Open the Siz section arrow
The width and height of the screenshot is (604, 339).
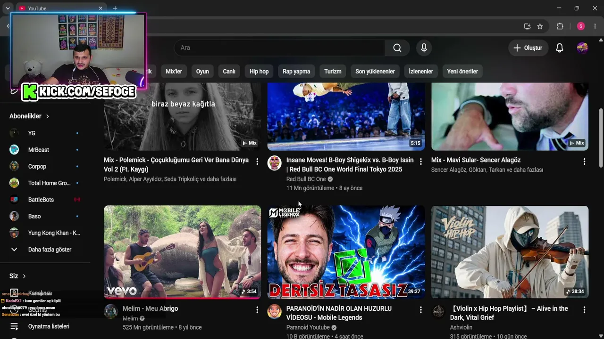(x=24, y=276)
